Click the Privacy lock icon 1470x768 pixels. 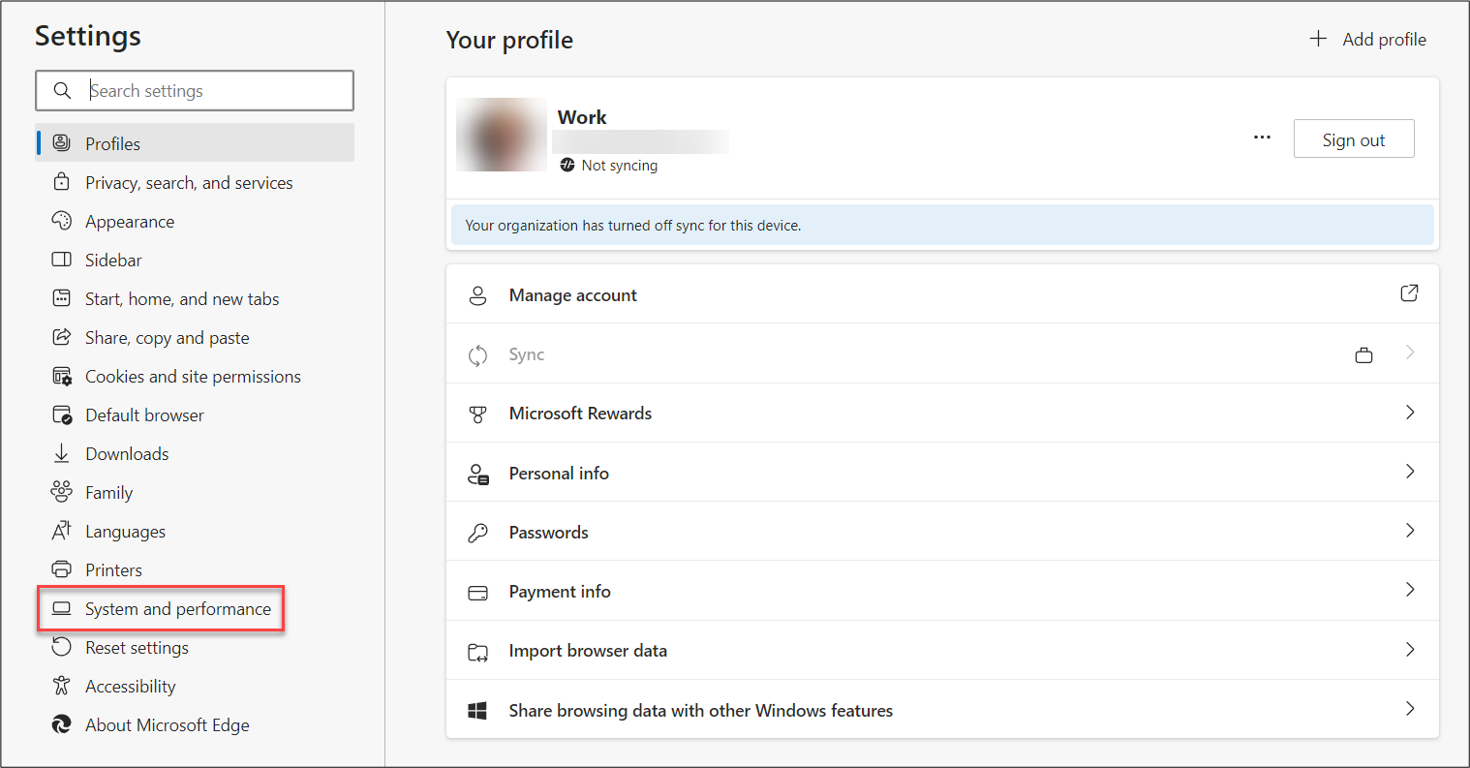[61, 182]
